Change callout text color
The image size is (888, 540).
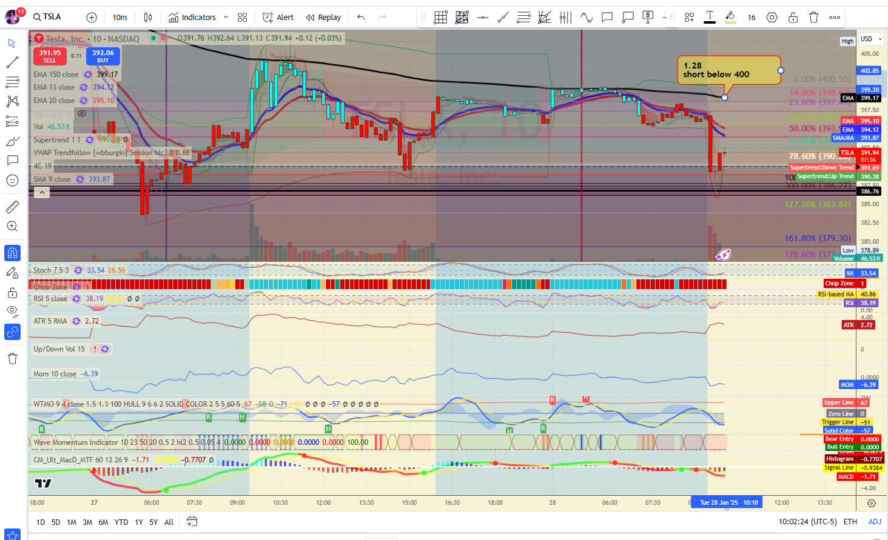coord(710,18)
